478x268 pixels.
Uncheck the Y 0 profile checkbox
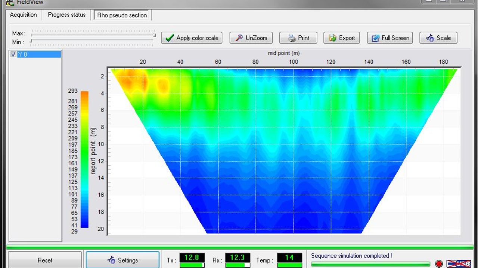(13, 54)
